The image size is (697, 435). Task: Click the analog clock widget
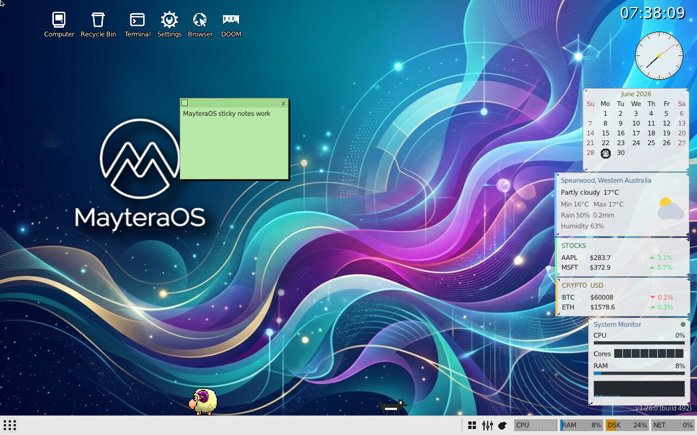[x=659, y=55]
